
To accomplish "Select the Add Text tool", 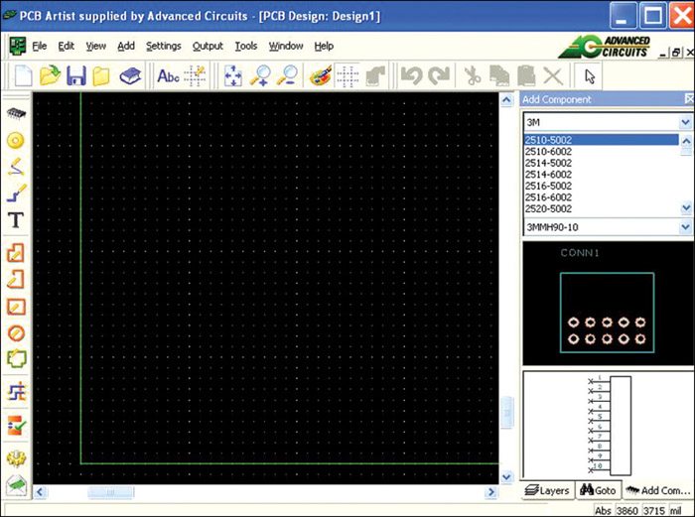I will pyautogui.click(x=16, y=220).
